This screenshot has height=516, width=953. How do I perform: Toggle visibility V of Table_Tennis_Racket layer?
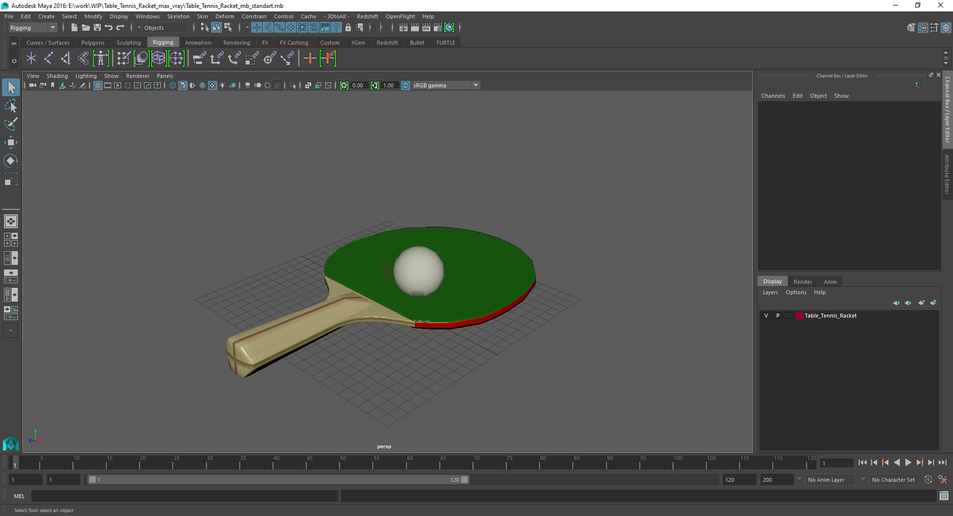click(766, 316)
